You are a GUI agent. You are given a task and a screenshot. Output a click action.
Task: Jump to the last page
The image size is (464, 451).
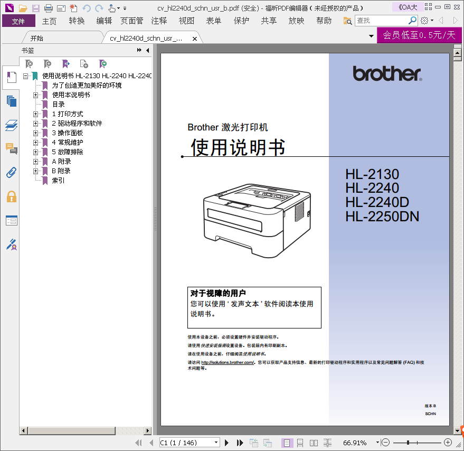click(x=240, y=443)
